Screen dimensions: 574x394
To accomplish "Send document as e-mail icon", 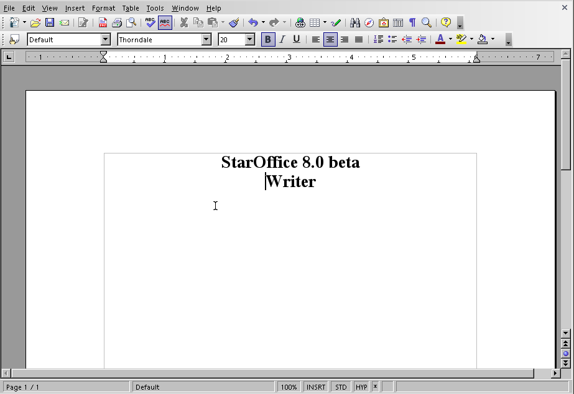I will [x=65, y=22].
